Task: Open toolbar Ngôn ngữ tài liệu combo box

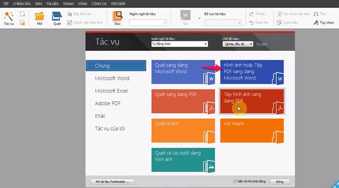Action: [148, 23]
